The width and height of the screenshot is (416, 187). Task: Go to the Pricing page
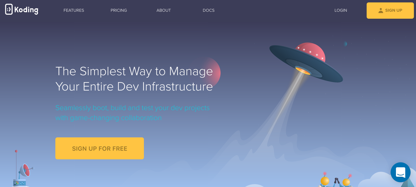tap(119, 10)
